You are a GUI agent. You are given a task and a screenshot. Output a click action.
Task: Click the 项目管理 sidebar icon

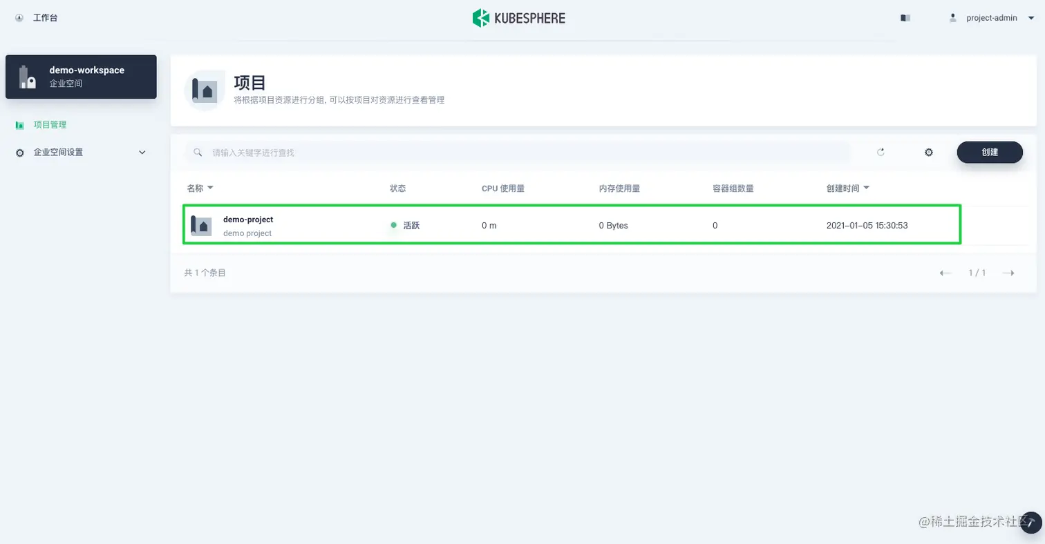[20, 125]
